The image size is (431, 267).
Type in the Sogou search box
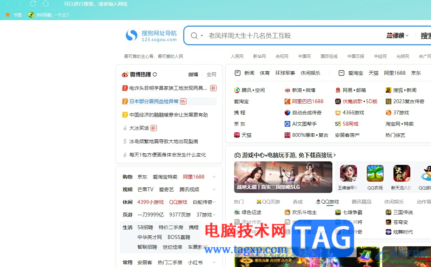[295, 35]
